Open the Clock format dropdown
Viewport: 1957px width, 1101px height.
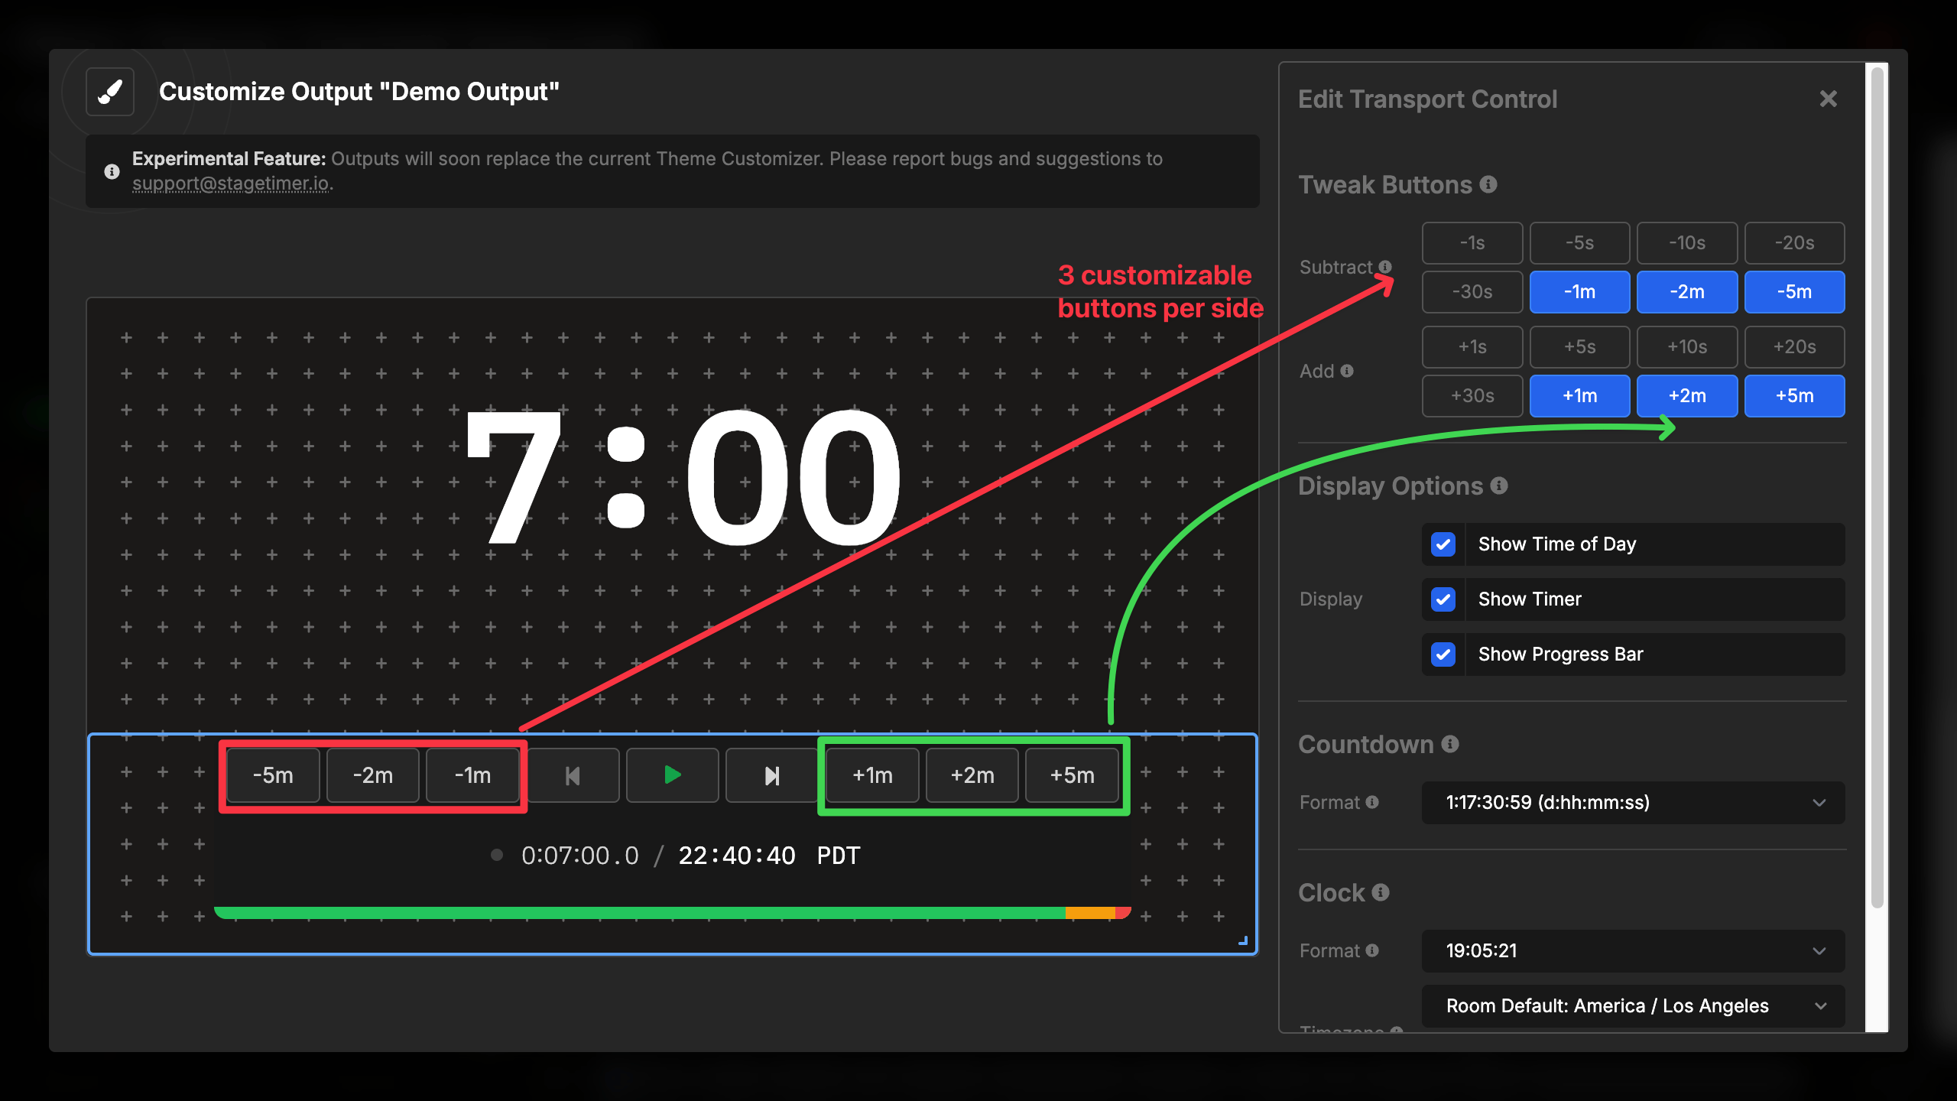tap(1632, 950)
